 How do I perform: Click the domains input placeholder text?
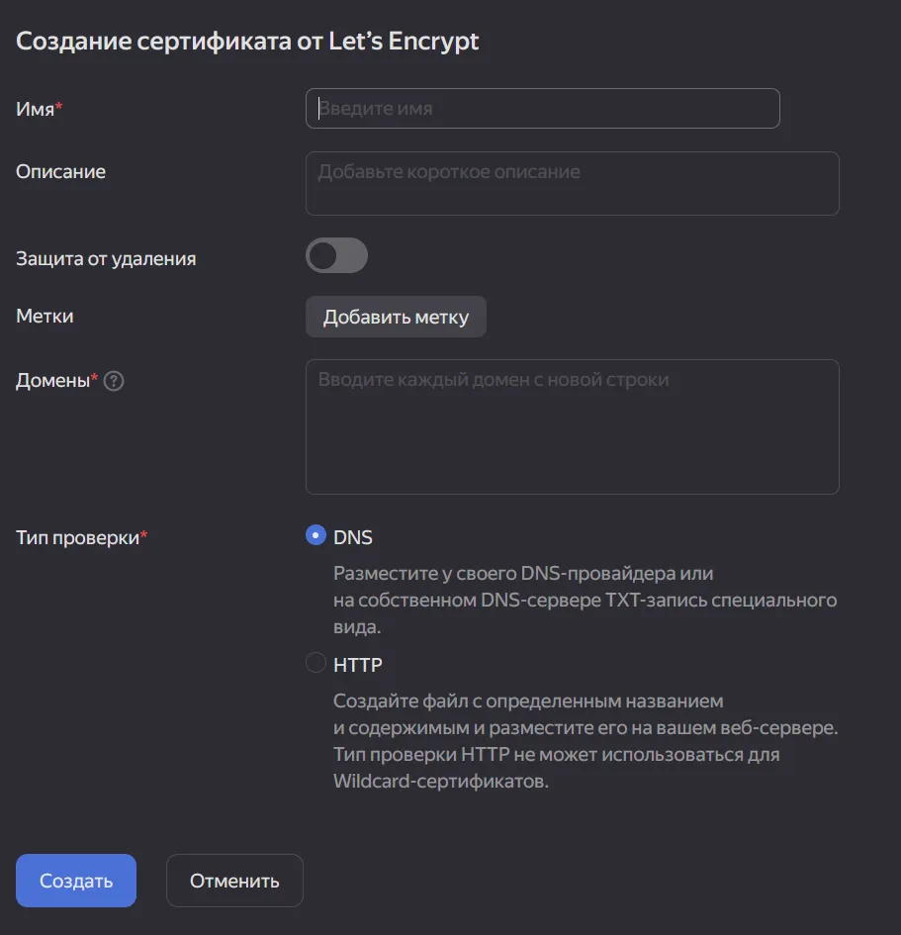point(572,380)
